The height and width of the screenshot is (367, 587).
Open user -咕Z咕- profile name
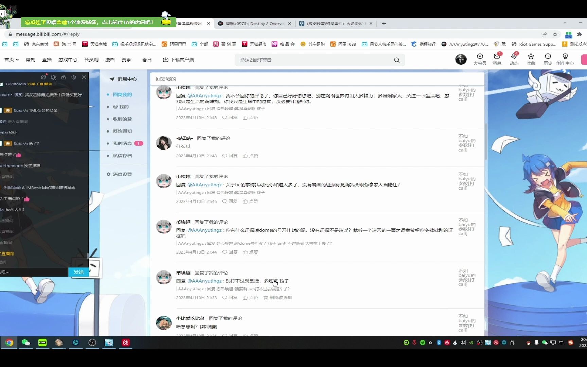[x=184, y=138]
